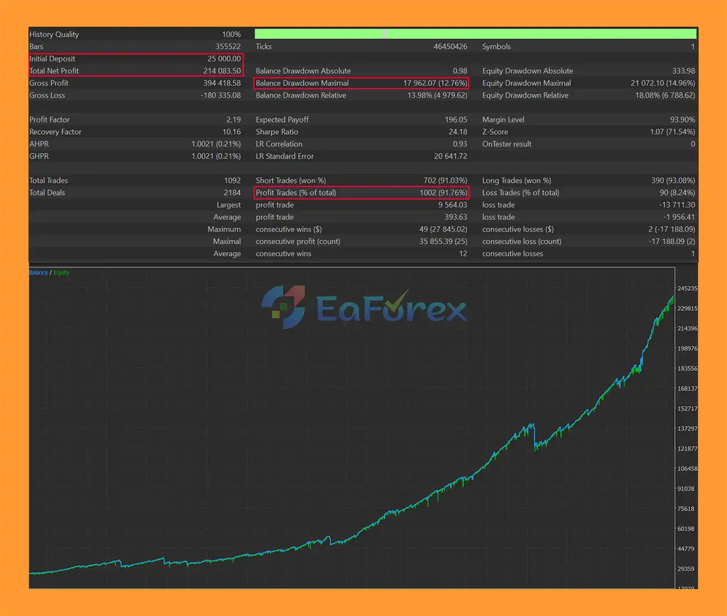Click the Balance Drawdown Maximal value
Image resolution: width=727 pixels, height=616 pixels.
click(434, 83)
